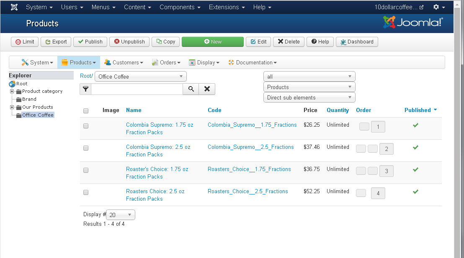Image resolution: width=464 pixels, height=258 pixels.
Task: Open the HikaShop Products dropdown menu
Action: point(79,62)
